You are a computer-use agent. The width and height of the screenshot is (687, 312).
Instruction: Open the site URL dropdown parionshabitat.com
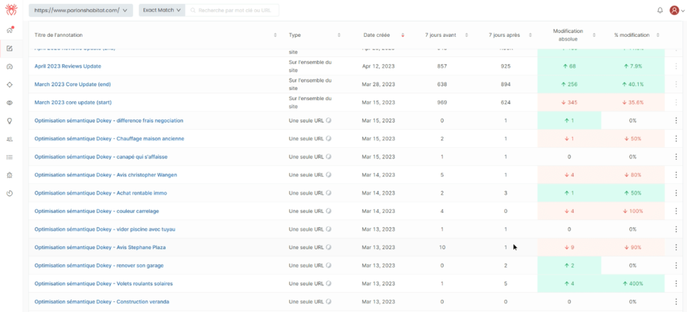(81, 10)
